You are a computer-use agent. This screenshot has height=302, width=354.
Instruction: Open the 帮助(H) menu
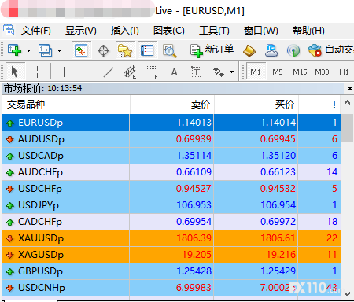pos(308,31)
